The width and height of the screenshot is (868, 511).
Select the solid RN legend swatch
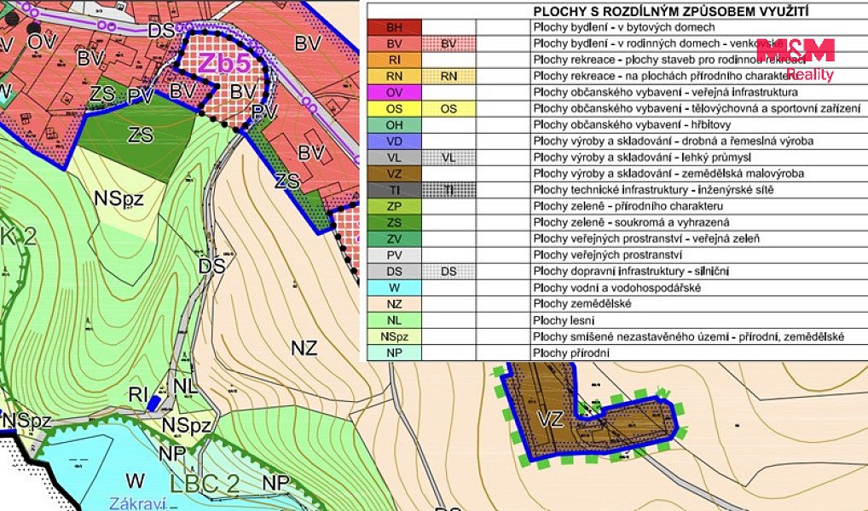click(394, 76)
